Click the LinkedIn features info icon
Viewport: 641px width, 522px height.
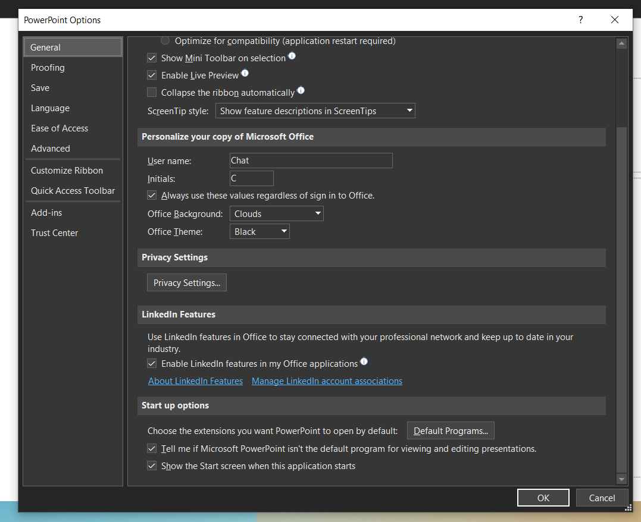[x=364, y=361]
